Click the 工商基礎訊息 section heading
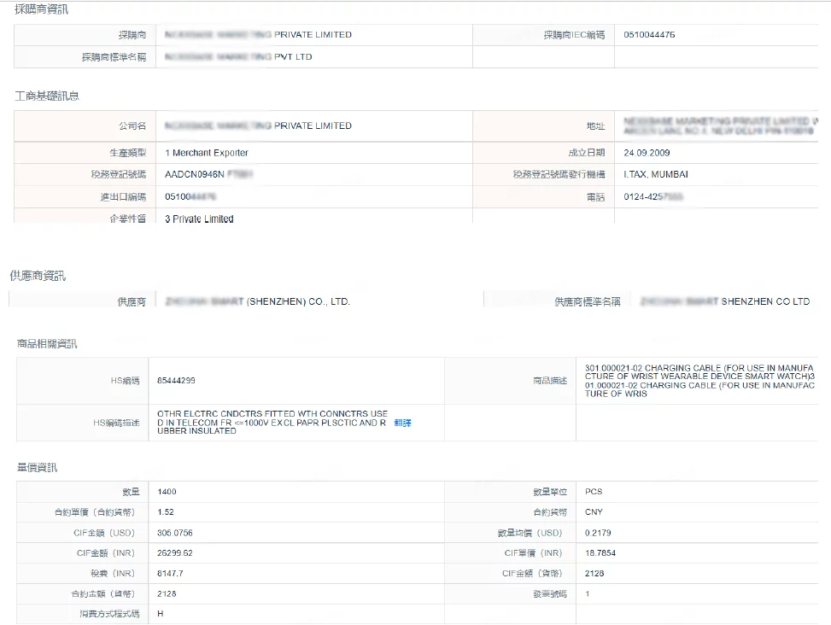The height and width of the screenshot is (625, 831). click(47, 96)
